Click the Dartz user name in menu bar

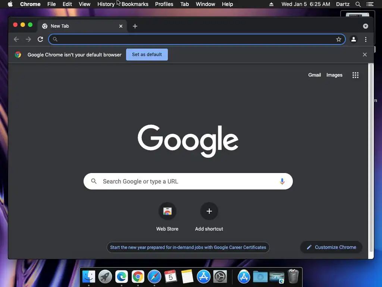[x=343, y=4]
